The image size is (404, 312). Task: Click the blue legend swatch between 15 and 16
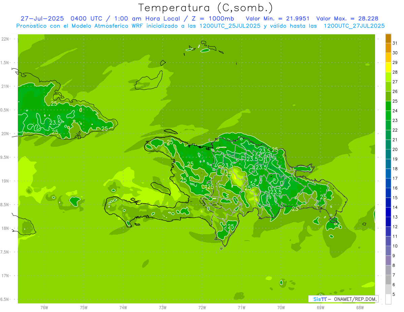point(388,193)
